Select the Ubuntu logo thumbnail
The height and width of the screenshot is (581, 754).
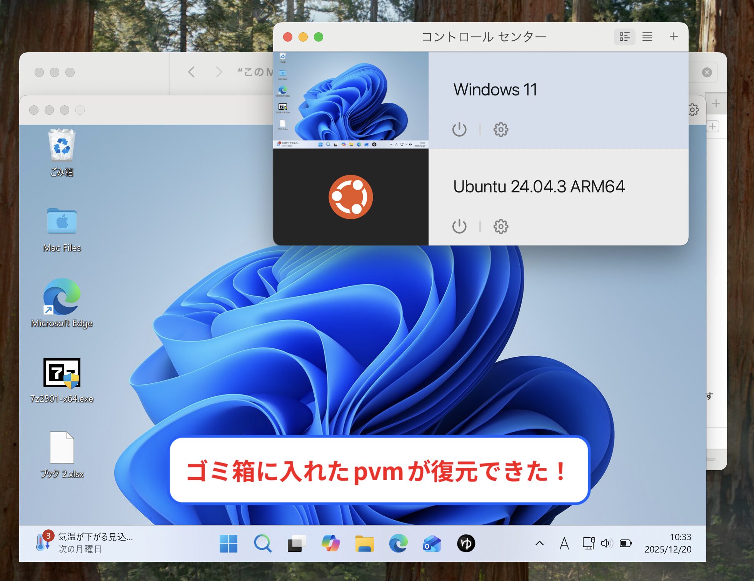pos(350,197)
